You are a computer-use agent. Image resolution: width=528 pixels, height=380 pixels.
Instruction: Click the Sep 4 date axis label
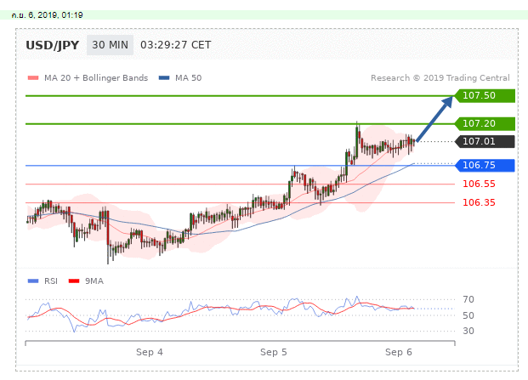(149, 351)
